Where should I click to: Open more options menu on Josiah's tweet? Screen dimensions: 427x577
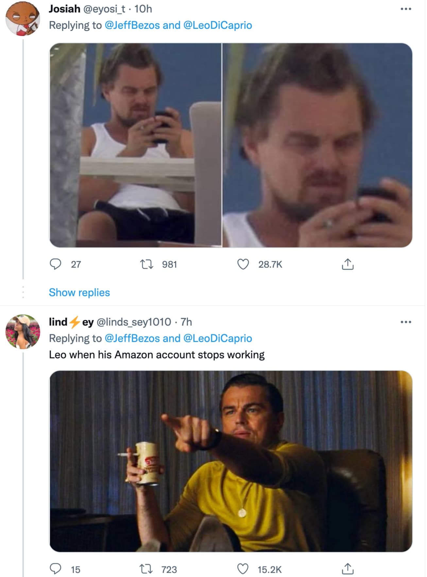(x=406, y=9)
